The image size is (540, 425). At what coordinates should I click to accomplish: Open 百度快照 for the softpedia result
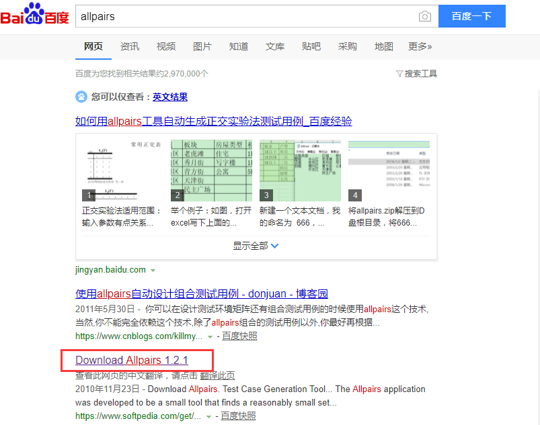click(238, 416)
